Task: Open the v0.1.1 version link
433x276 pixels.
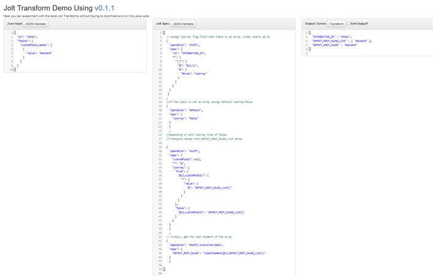Action: pyautogui.click(x=104, y=8)
